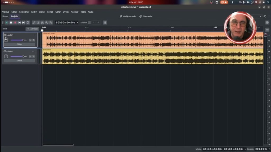Viewport: 271px width, 152px height.
Task: Select the 'trilha teck news' clip on Áudio 1
Action: [x=153, y=40]
